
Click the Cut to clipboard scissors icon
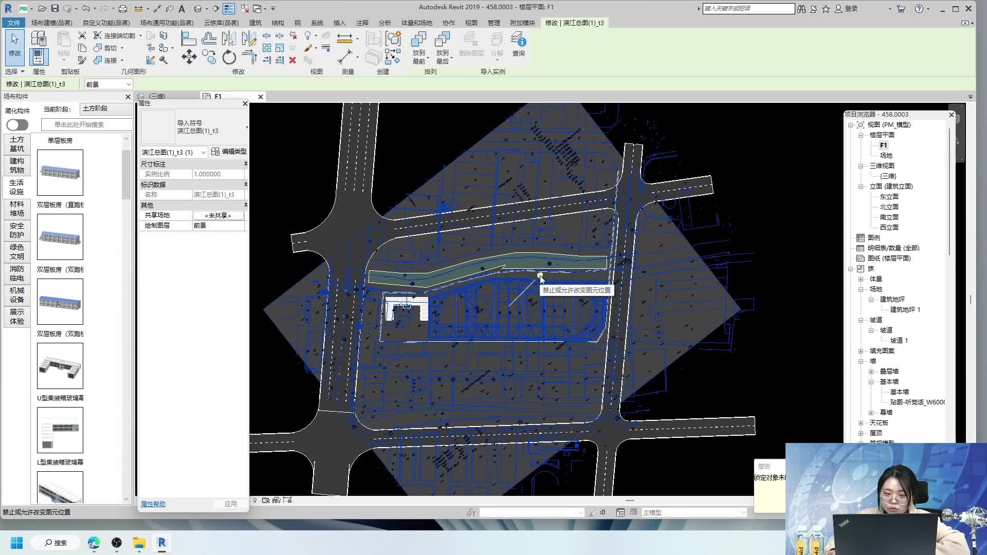coord(82,35)
